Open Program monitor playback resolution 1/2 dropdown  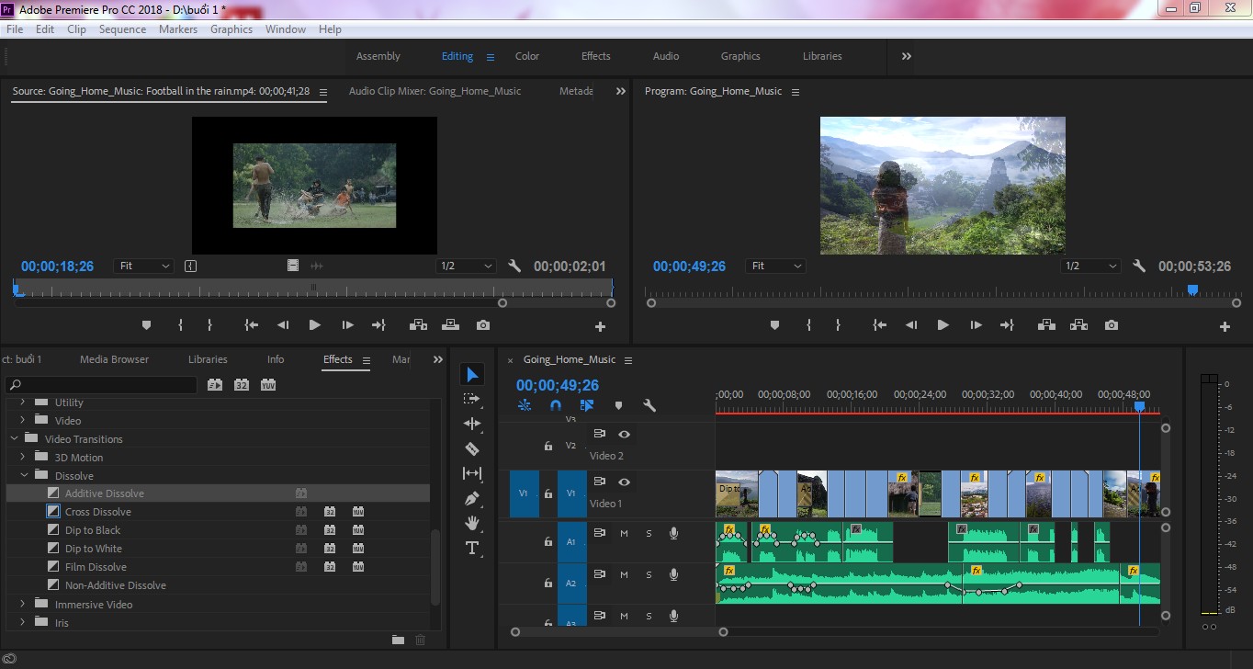point(1090,266)
